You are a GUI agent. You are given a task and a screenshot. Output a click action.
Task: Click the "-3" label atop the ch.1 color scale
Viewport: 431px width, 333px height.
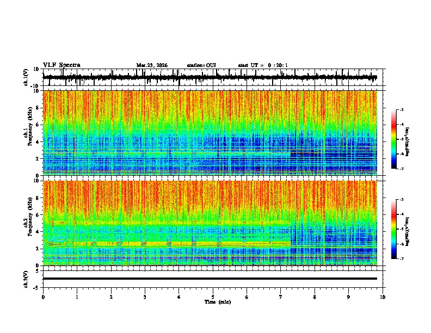pyautogui.click(x=401, y=109)
